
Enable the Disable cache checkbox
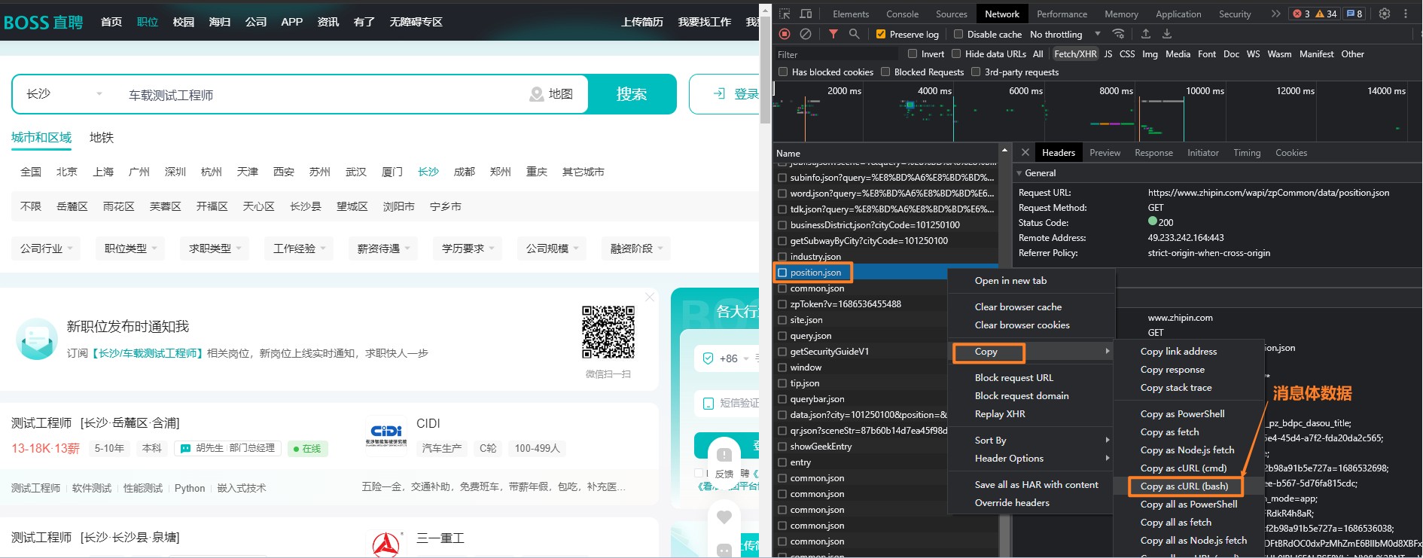click(x=958, y=34)
